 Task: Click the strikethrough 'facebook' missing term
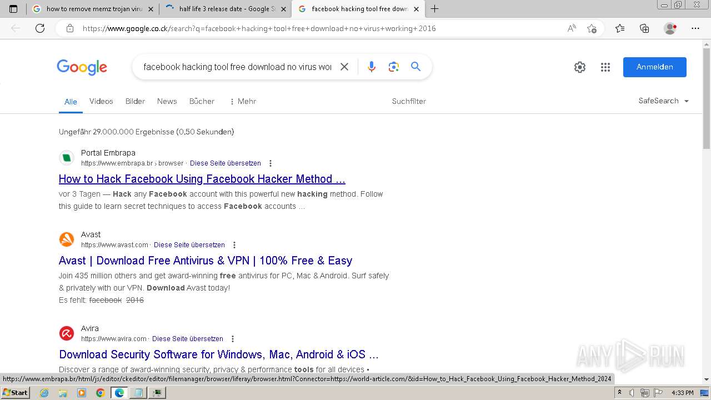(106, 300)
